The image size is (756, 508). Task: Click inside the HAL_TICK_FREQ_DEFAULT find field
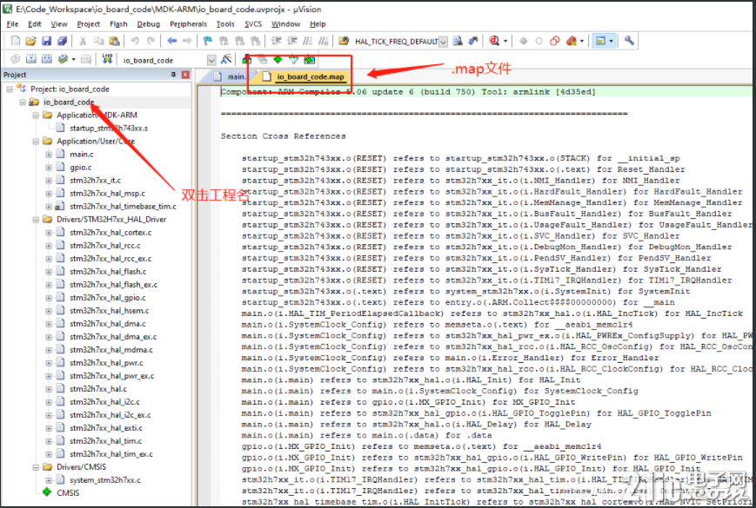pos(397,42)
